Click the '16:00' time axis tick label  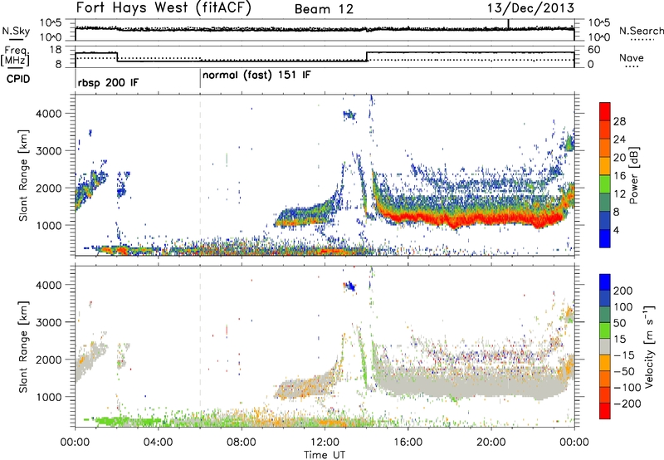[408, 443]
